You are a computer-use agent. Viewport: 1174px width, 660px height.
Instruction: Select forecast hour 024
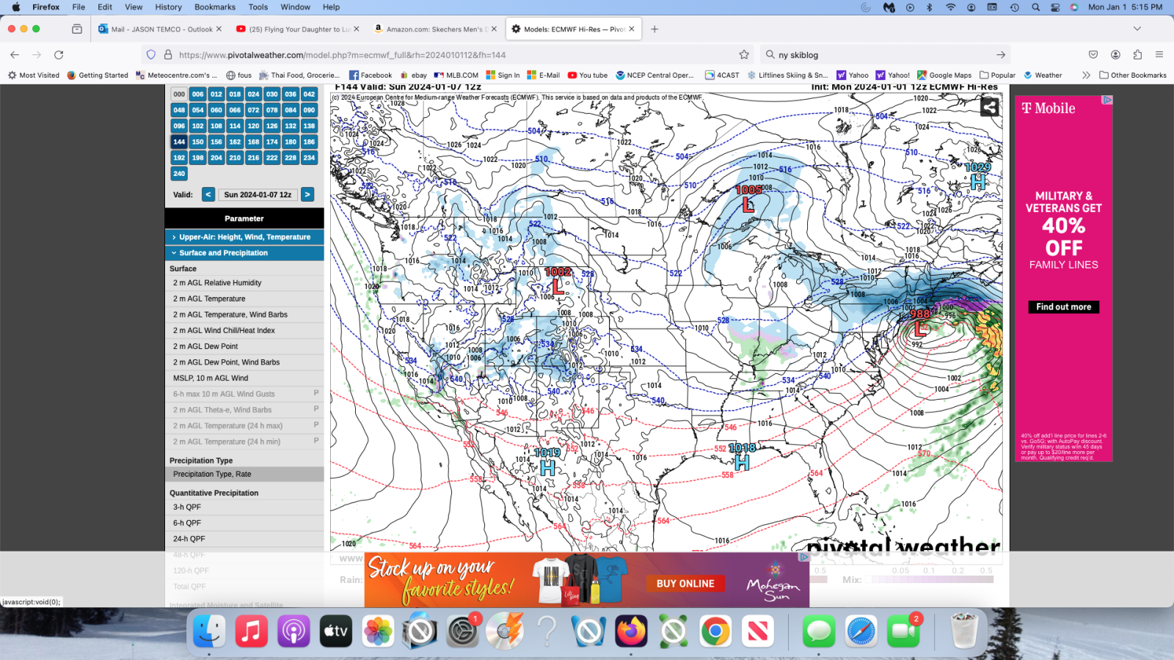[252, 94]
